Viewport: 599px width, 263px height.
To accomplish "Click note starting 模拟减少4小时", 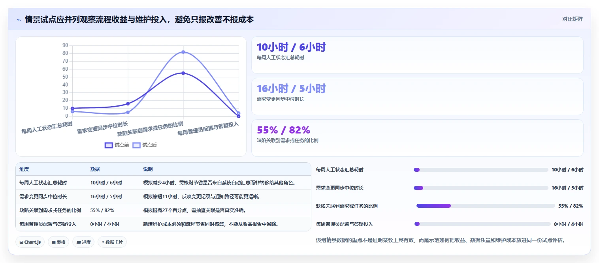I will (x=219, y=183).
